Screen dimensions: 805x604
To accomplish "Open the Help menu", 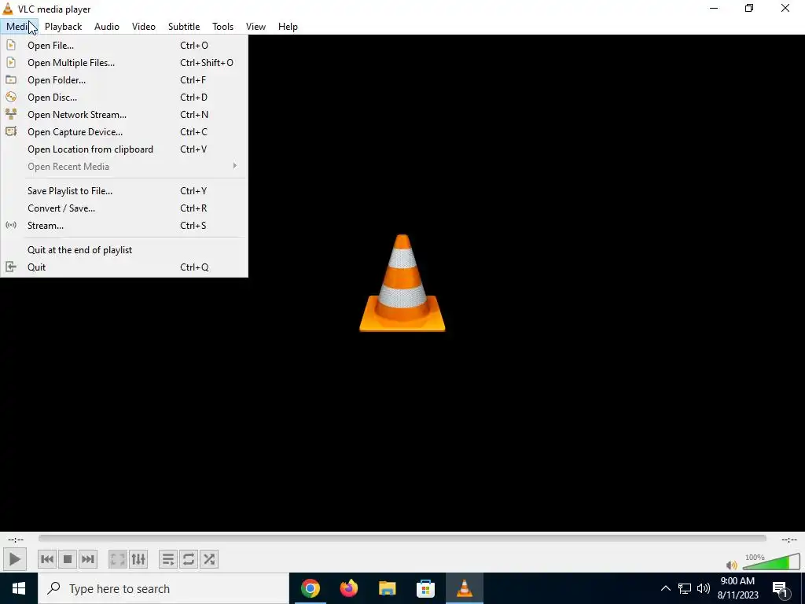I will 288,27.
